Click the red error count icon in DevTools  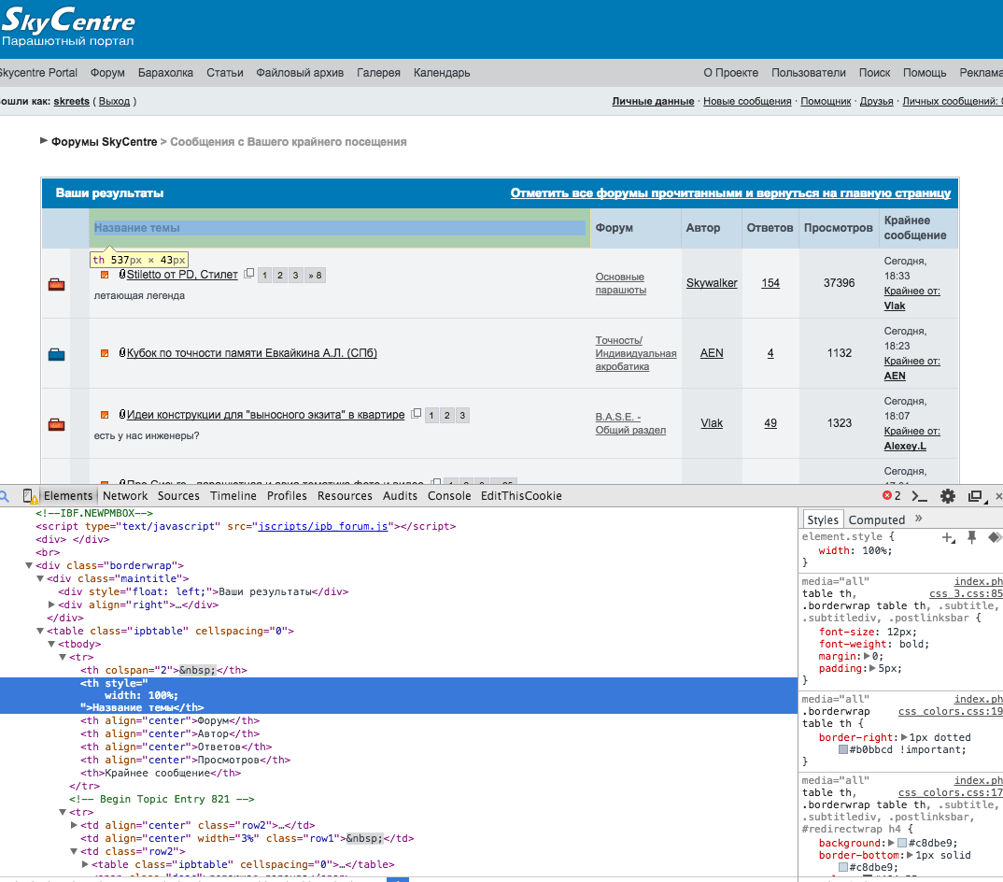pyautogui.click(x=887, y=495)
